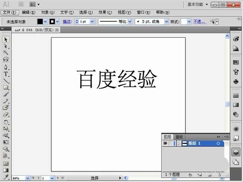Click the 不透... opacity link
243x182 pixels.
(200, 22)
